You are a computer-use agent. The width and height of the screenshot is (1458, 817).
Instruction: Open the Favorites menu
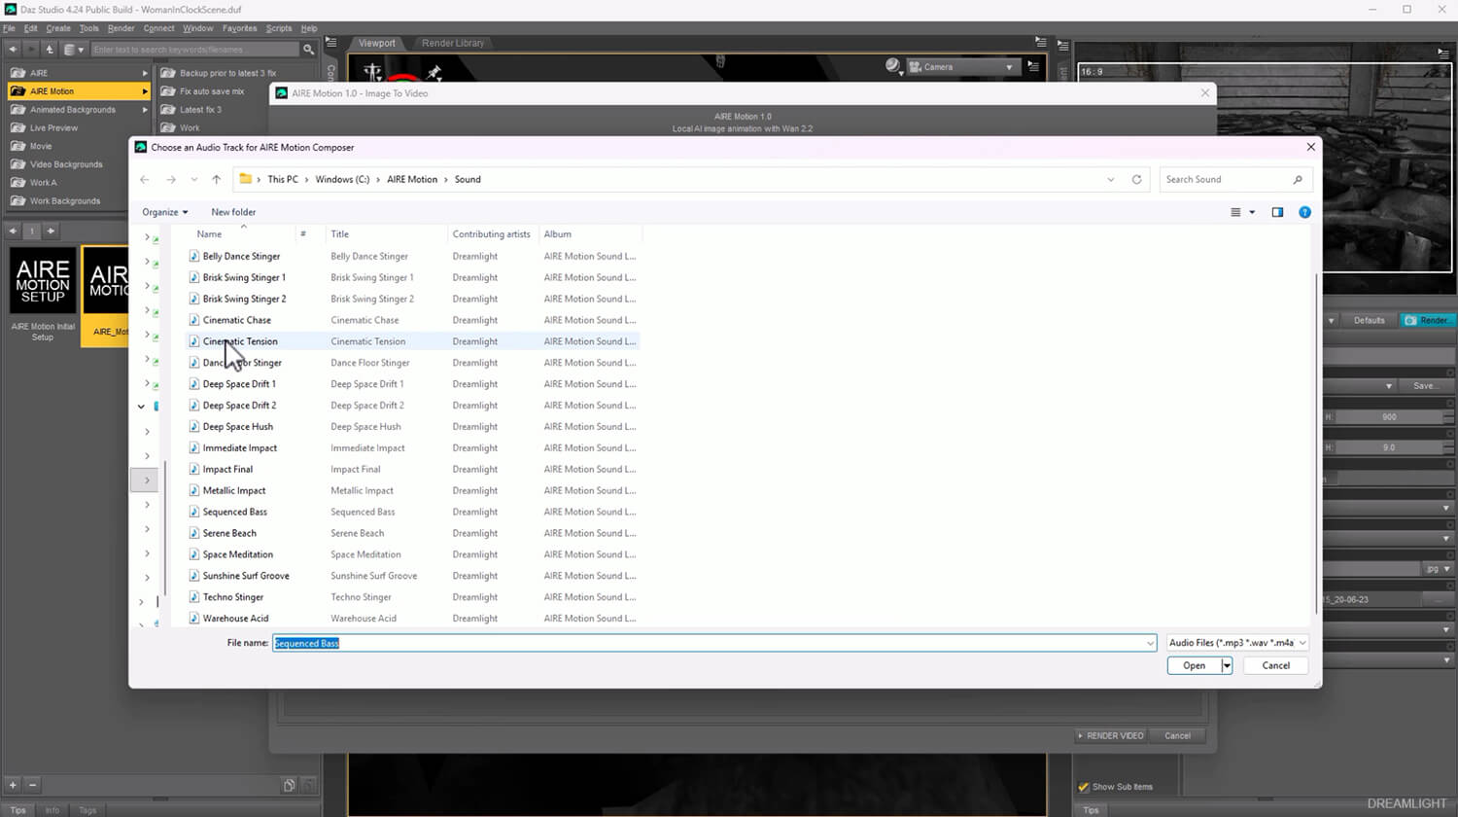[x=239, y=28]
